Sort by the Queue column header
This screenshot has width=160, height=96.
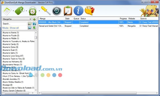pyautogui.click(x=76, y=19)
